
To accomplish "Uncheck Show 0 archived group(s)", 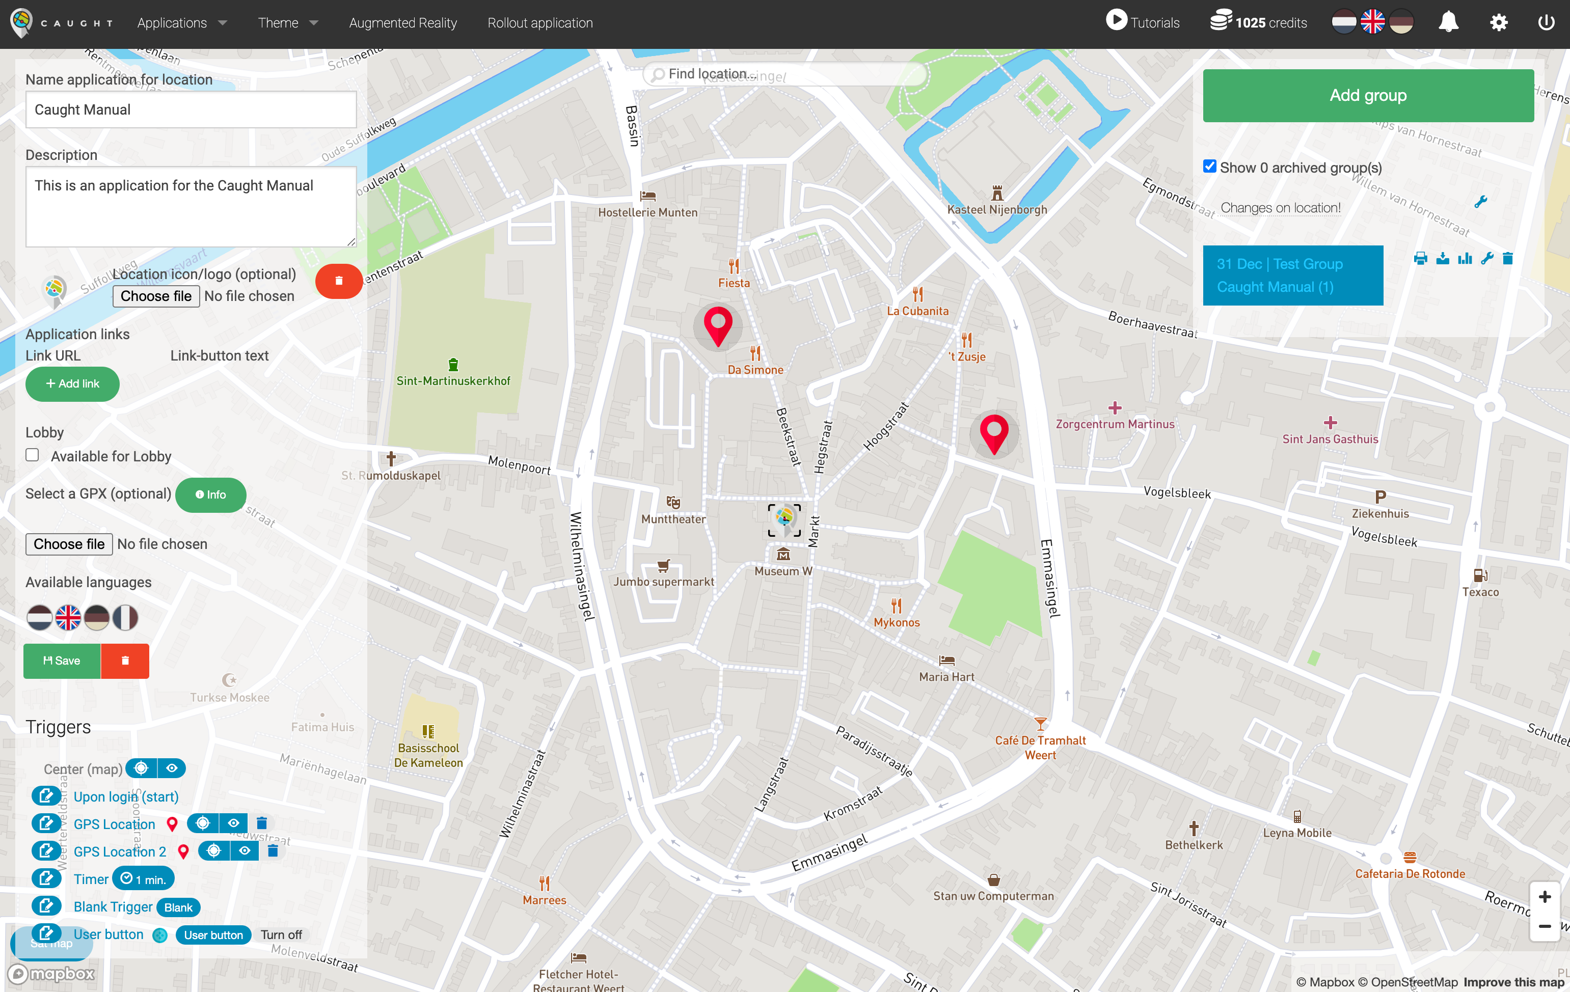I will pyautogui.click(x=1210, y=166).
